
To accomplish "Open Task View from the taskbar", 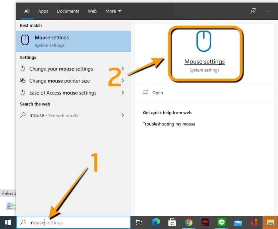I will point(139,222).
